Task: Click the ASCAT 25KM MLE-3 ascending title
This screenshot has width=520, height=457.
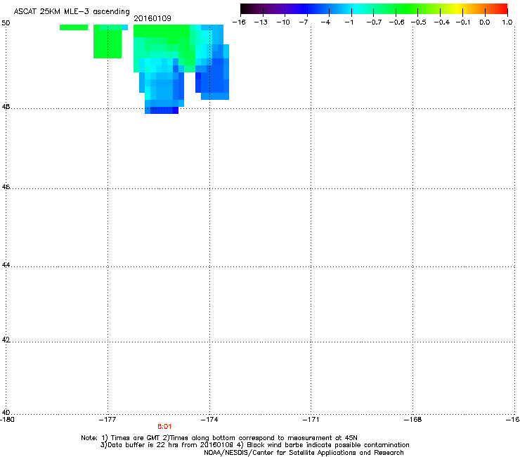Action: point(72,12)
